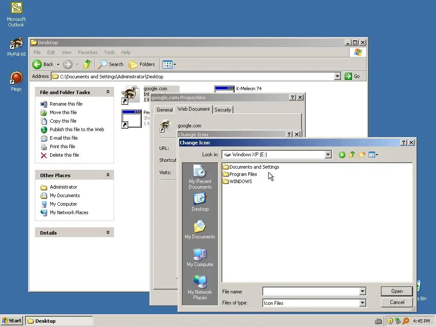
Task: Go to last folder visited icon
Action: click(342, 155)
